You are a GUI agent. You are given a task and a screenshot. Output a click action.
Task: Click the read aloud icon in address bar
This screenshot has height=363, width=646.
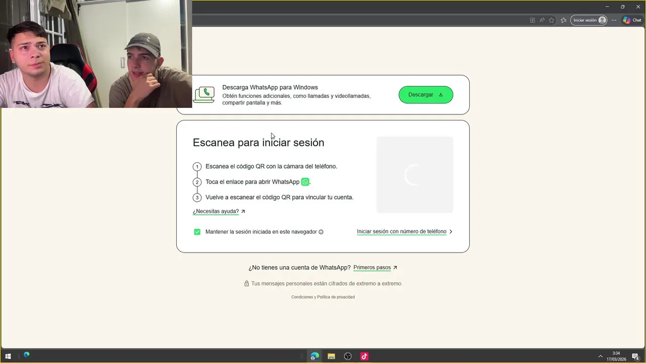click(x=542, y=20)
